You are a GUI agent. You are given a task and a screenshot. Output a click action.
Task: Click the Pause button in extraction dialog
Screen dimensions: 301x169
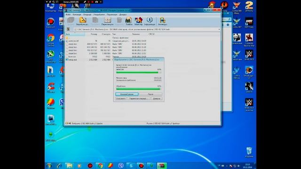coord(150,94)
